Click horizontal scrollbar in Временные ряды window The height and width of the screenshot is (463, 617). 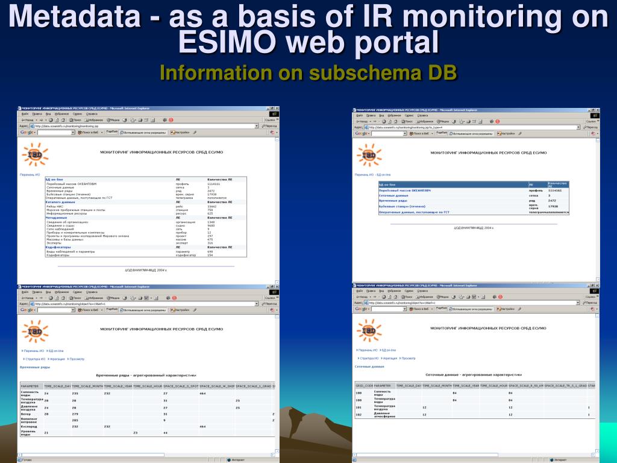146,455
